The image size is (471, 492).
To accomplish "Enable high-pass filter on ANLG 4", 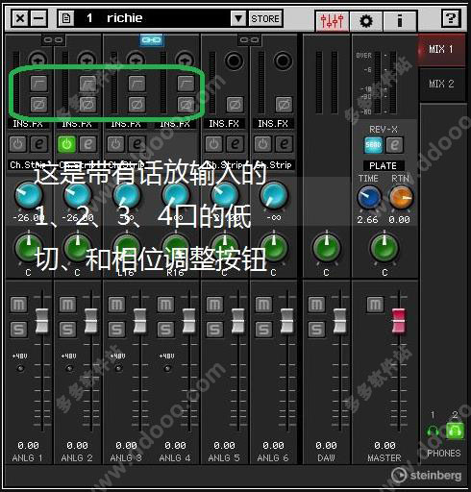I will [186, 84].
